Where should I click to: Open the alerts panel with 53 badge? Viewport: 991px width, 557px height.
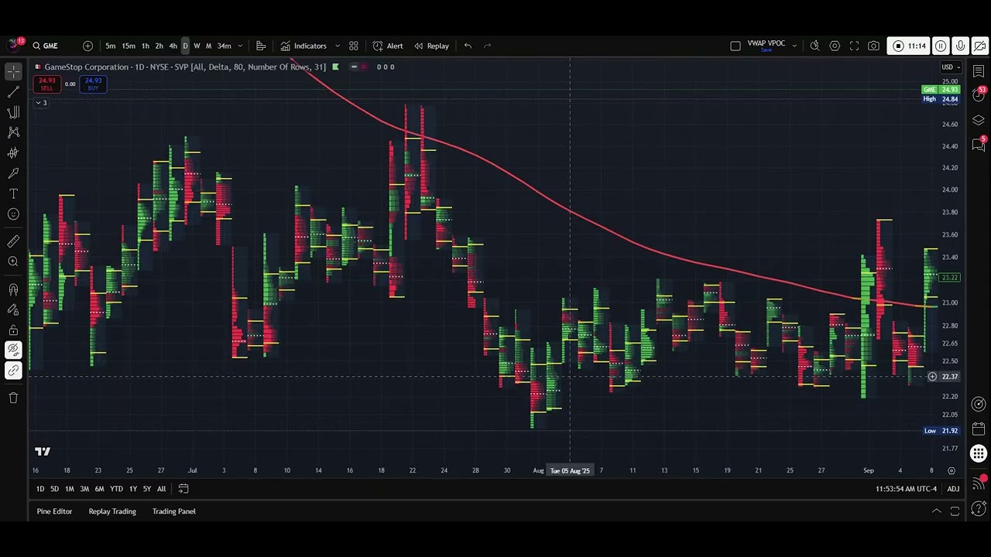[x=979, y=95]
